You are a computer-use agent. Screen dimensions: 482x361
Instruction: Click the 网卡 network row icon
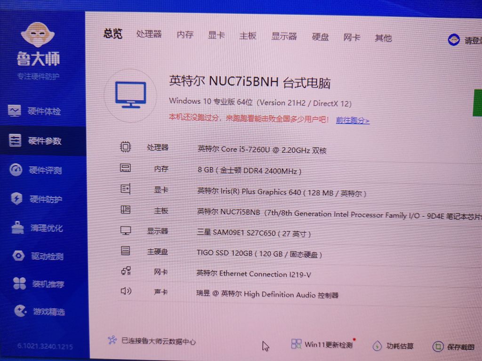(x=126, y=271)
